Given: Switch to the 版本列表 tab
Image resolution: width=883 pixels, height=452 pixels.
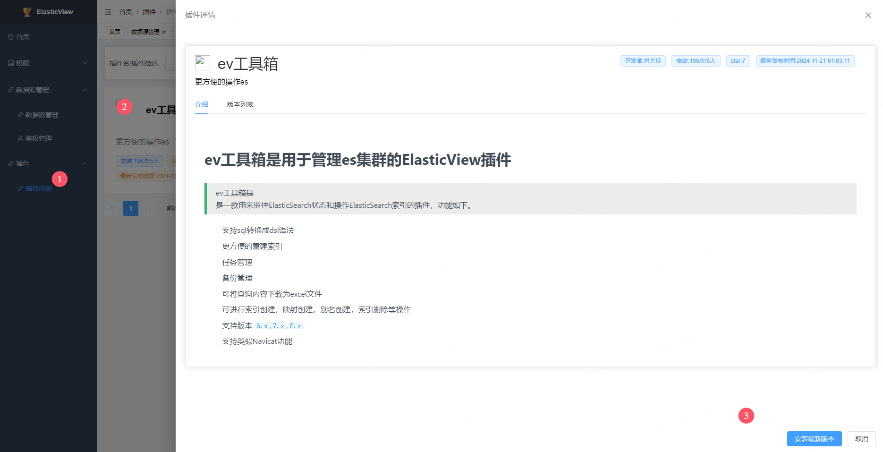Looking at the screenshot, I should pos(240,104).
